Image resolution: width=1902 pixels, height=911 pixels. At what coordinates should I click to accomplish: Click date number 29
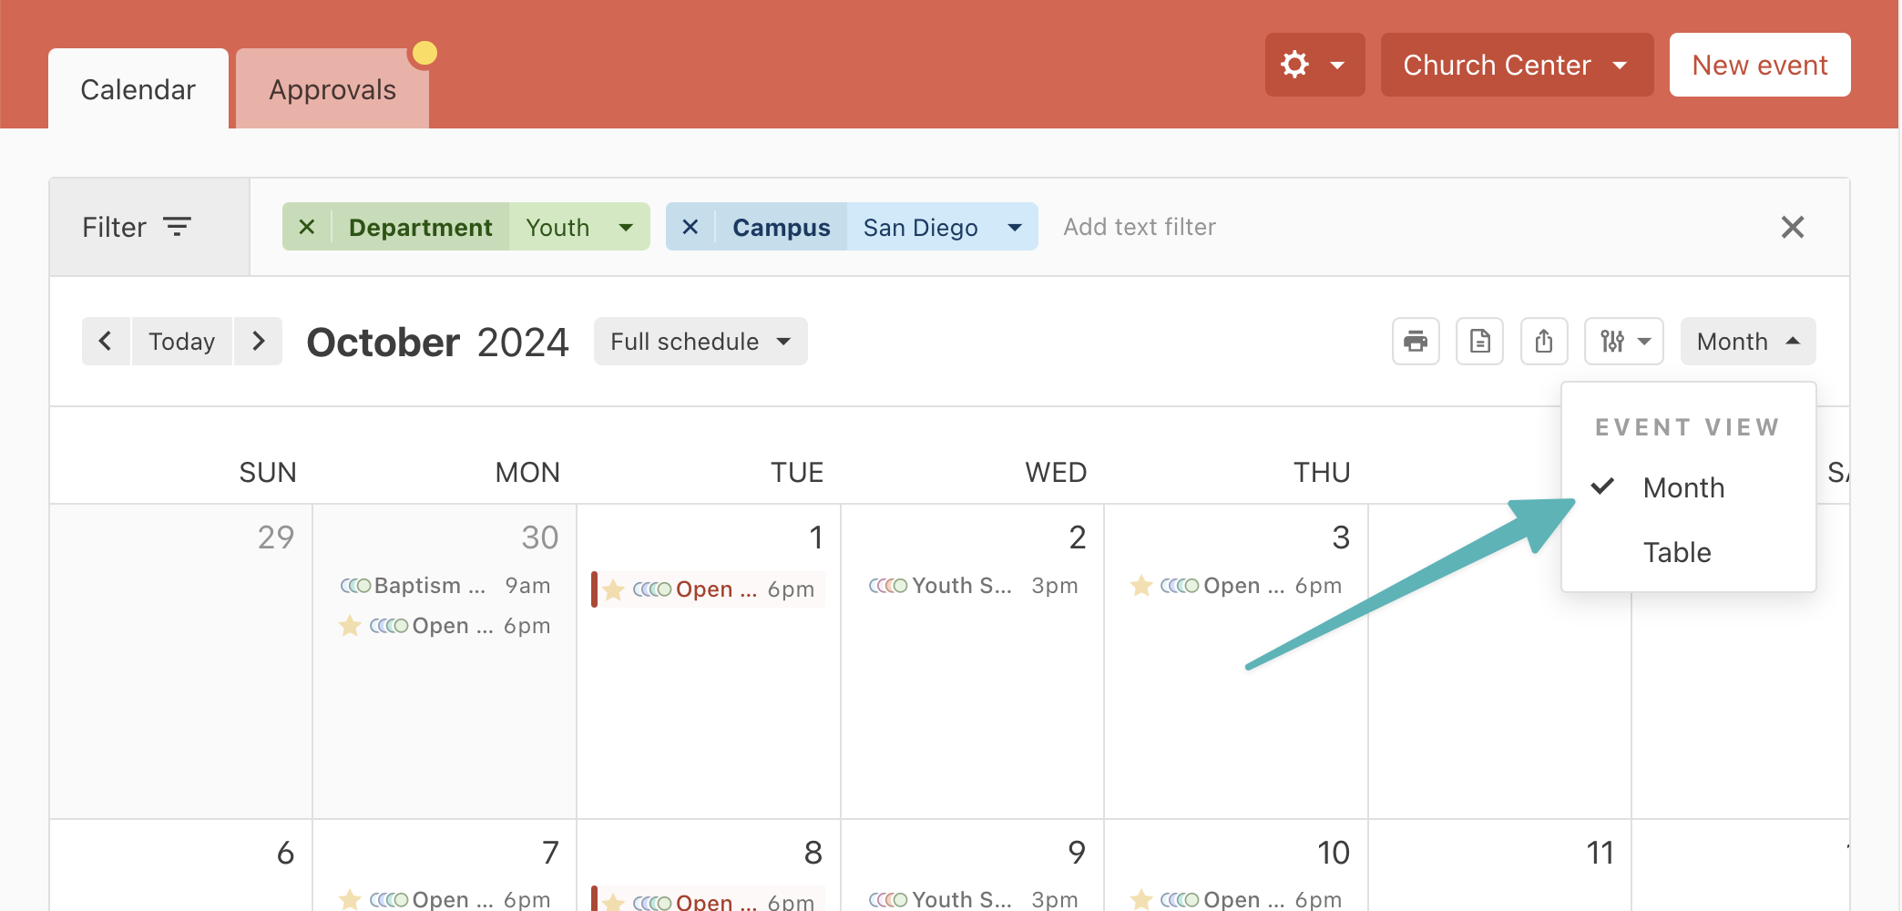click(x=276, y=537)
